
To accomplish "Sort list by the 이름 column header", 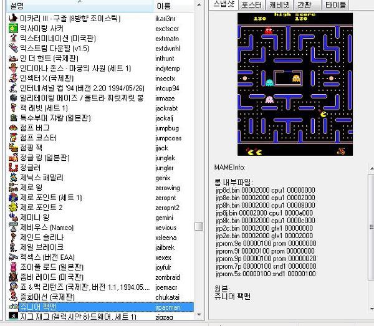I will [173, 6].
